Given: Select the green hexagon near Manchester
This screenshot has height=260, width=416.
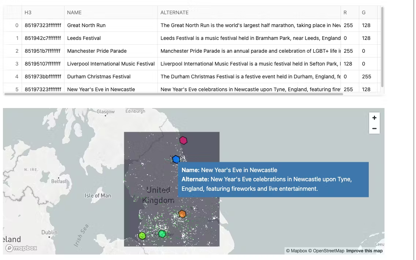Looking at the screenshot, I should click(162, 233).
